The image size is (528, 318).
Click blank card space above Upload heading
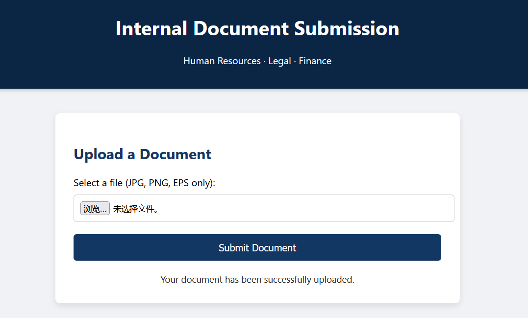click(257, 128)
